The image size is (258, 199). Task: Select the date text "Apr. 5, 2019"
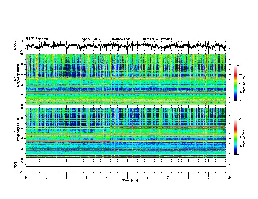pos(91,39)
